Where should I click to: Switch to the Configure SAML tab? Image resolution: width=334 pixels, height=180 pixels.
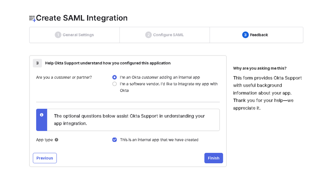coord(168,35)
